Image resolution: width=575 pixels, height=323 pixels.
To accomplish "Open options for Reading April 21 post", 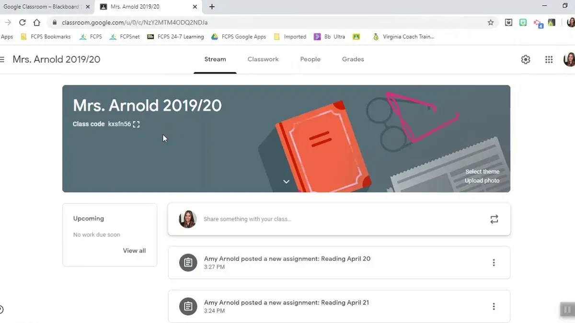I will point(494,307).
